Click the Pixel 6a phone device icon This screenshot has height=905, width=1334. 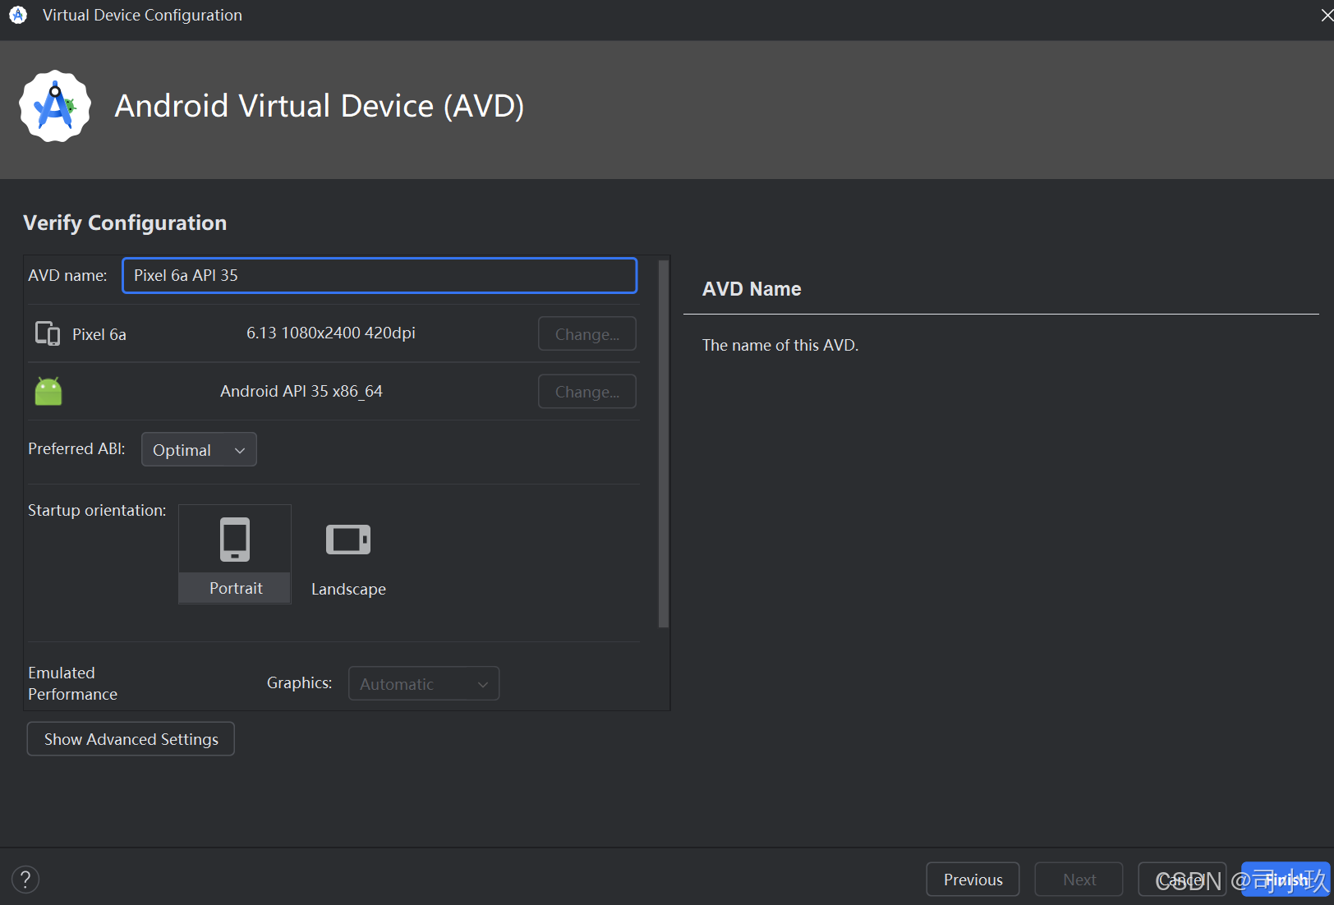[x=47, y=333]
